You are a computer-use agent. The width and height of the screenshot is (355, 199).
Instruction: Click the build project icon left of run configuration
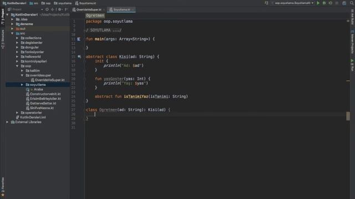coord(266,3)
